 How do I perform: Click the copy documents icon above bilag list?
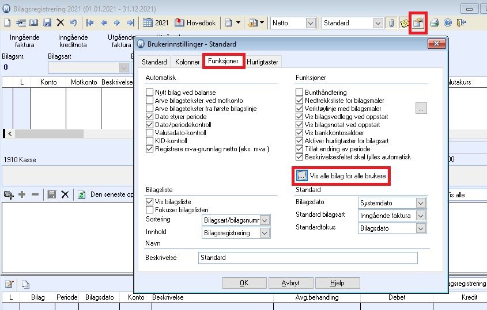coord(25,284)
